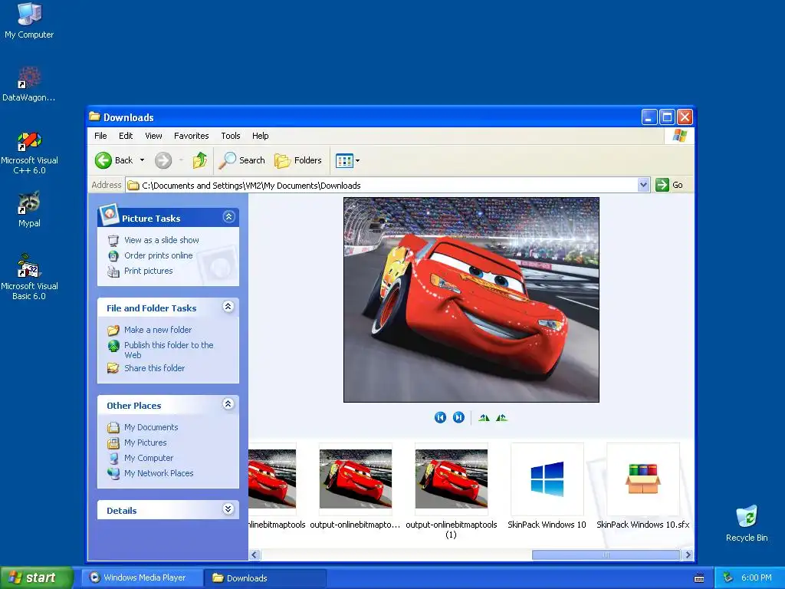
Task: Click the Picture Tasks header icon
Action: click(109, 215)
